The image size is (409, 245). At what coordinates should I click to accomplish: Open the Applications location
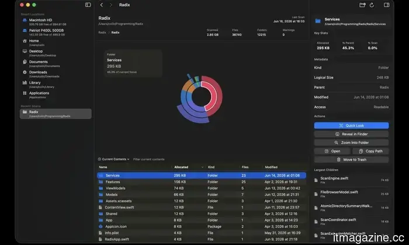(x=56, y=94)
